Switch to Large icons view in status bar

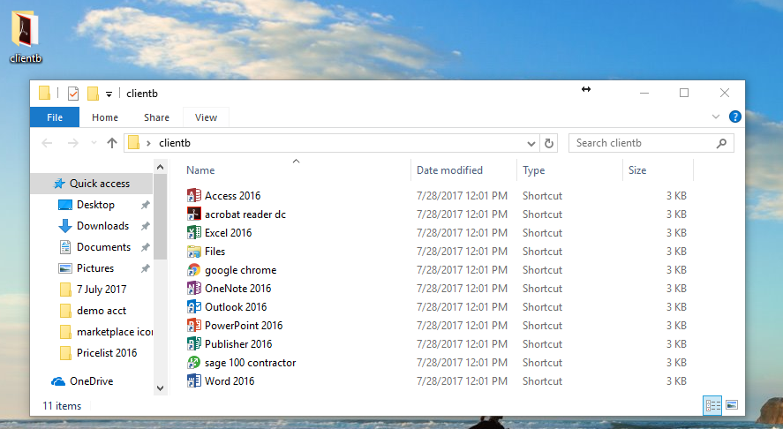(x=732, y=405)
